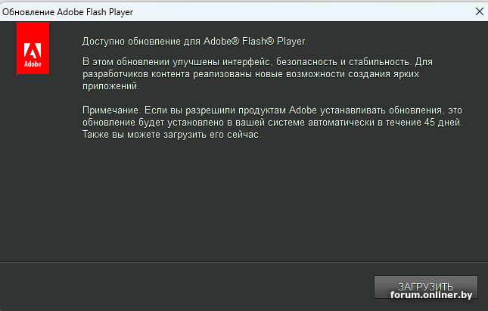This screenshot has height=311, width=488.
Task: Click the text "45 дней" in the note
Action: point(443,123)
